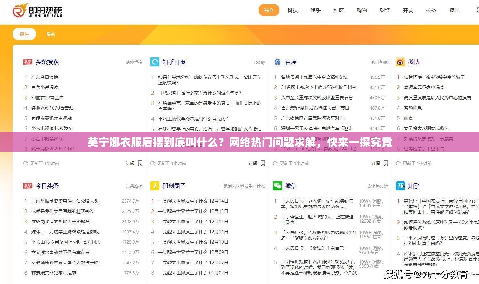Open headline 来鹤岗买房的外地人开始撤离

pyautogui.click(x=61, y=222)
